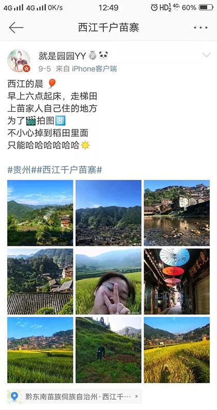The image size is (217, 410).
Task: View the person on green hillside photo
Action: [x=108, y=350]
